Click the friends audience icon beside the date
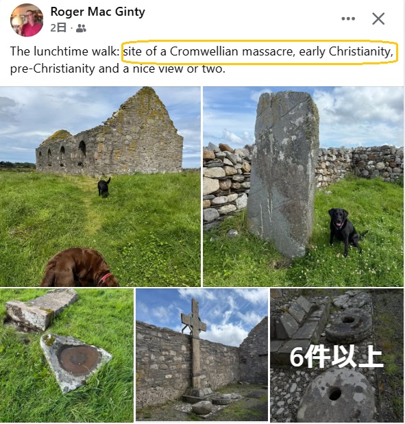 point(81,28)
